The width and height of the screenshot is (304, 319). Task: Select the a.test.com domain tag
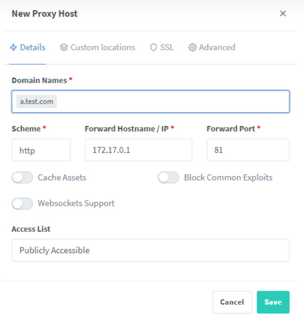[x=37, y=102]
